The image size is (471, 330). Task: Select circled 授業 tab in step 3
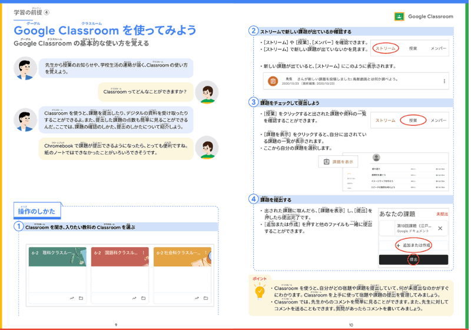point(413,121)
